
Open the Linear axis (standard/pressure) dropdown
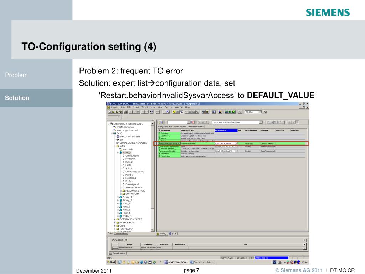coord(261,122)
